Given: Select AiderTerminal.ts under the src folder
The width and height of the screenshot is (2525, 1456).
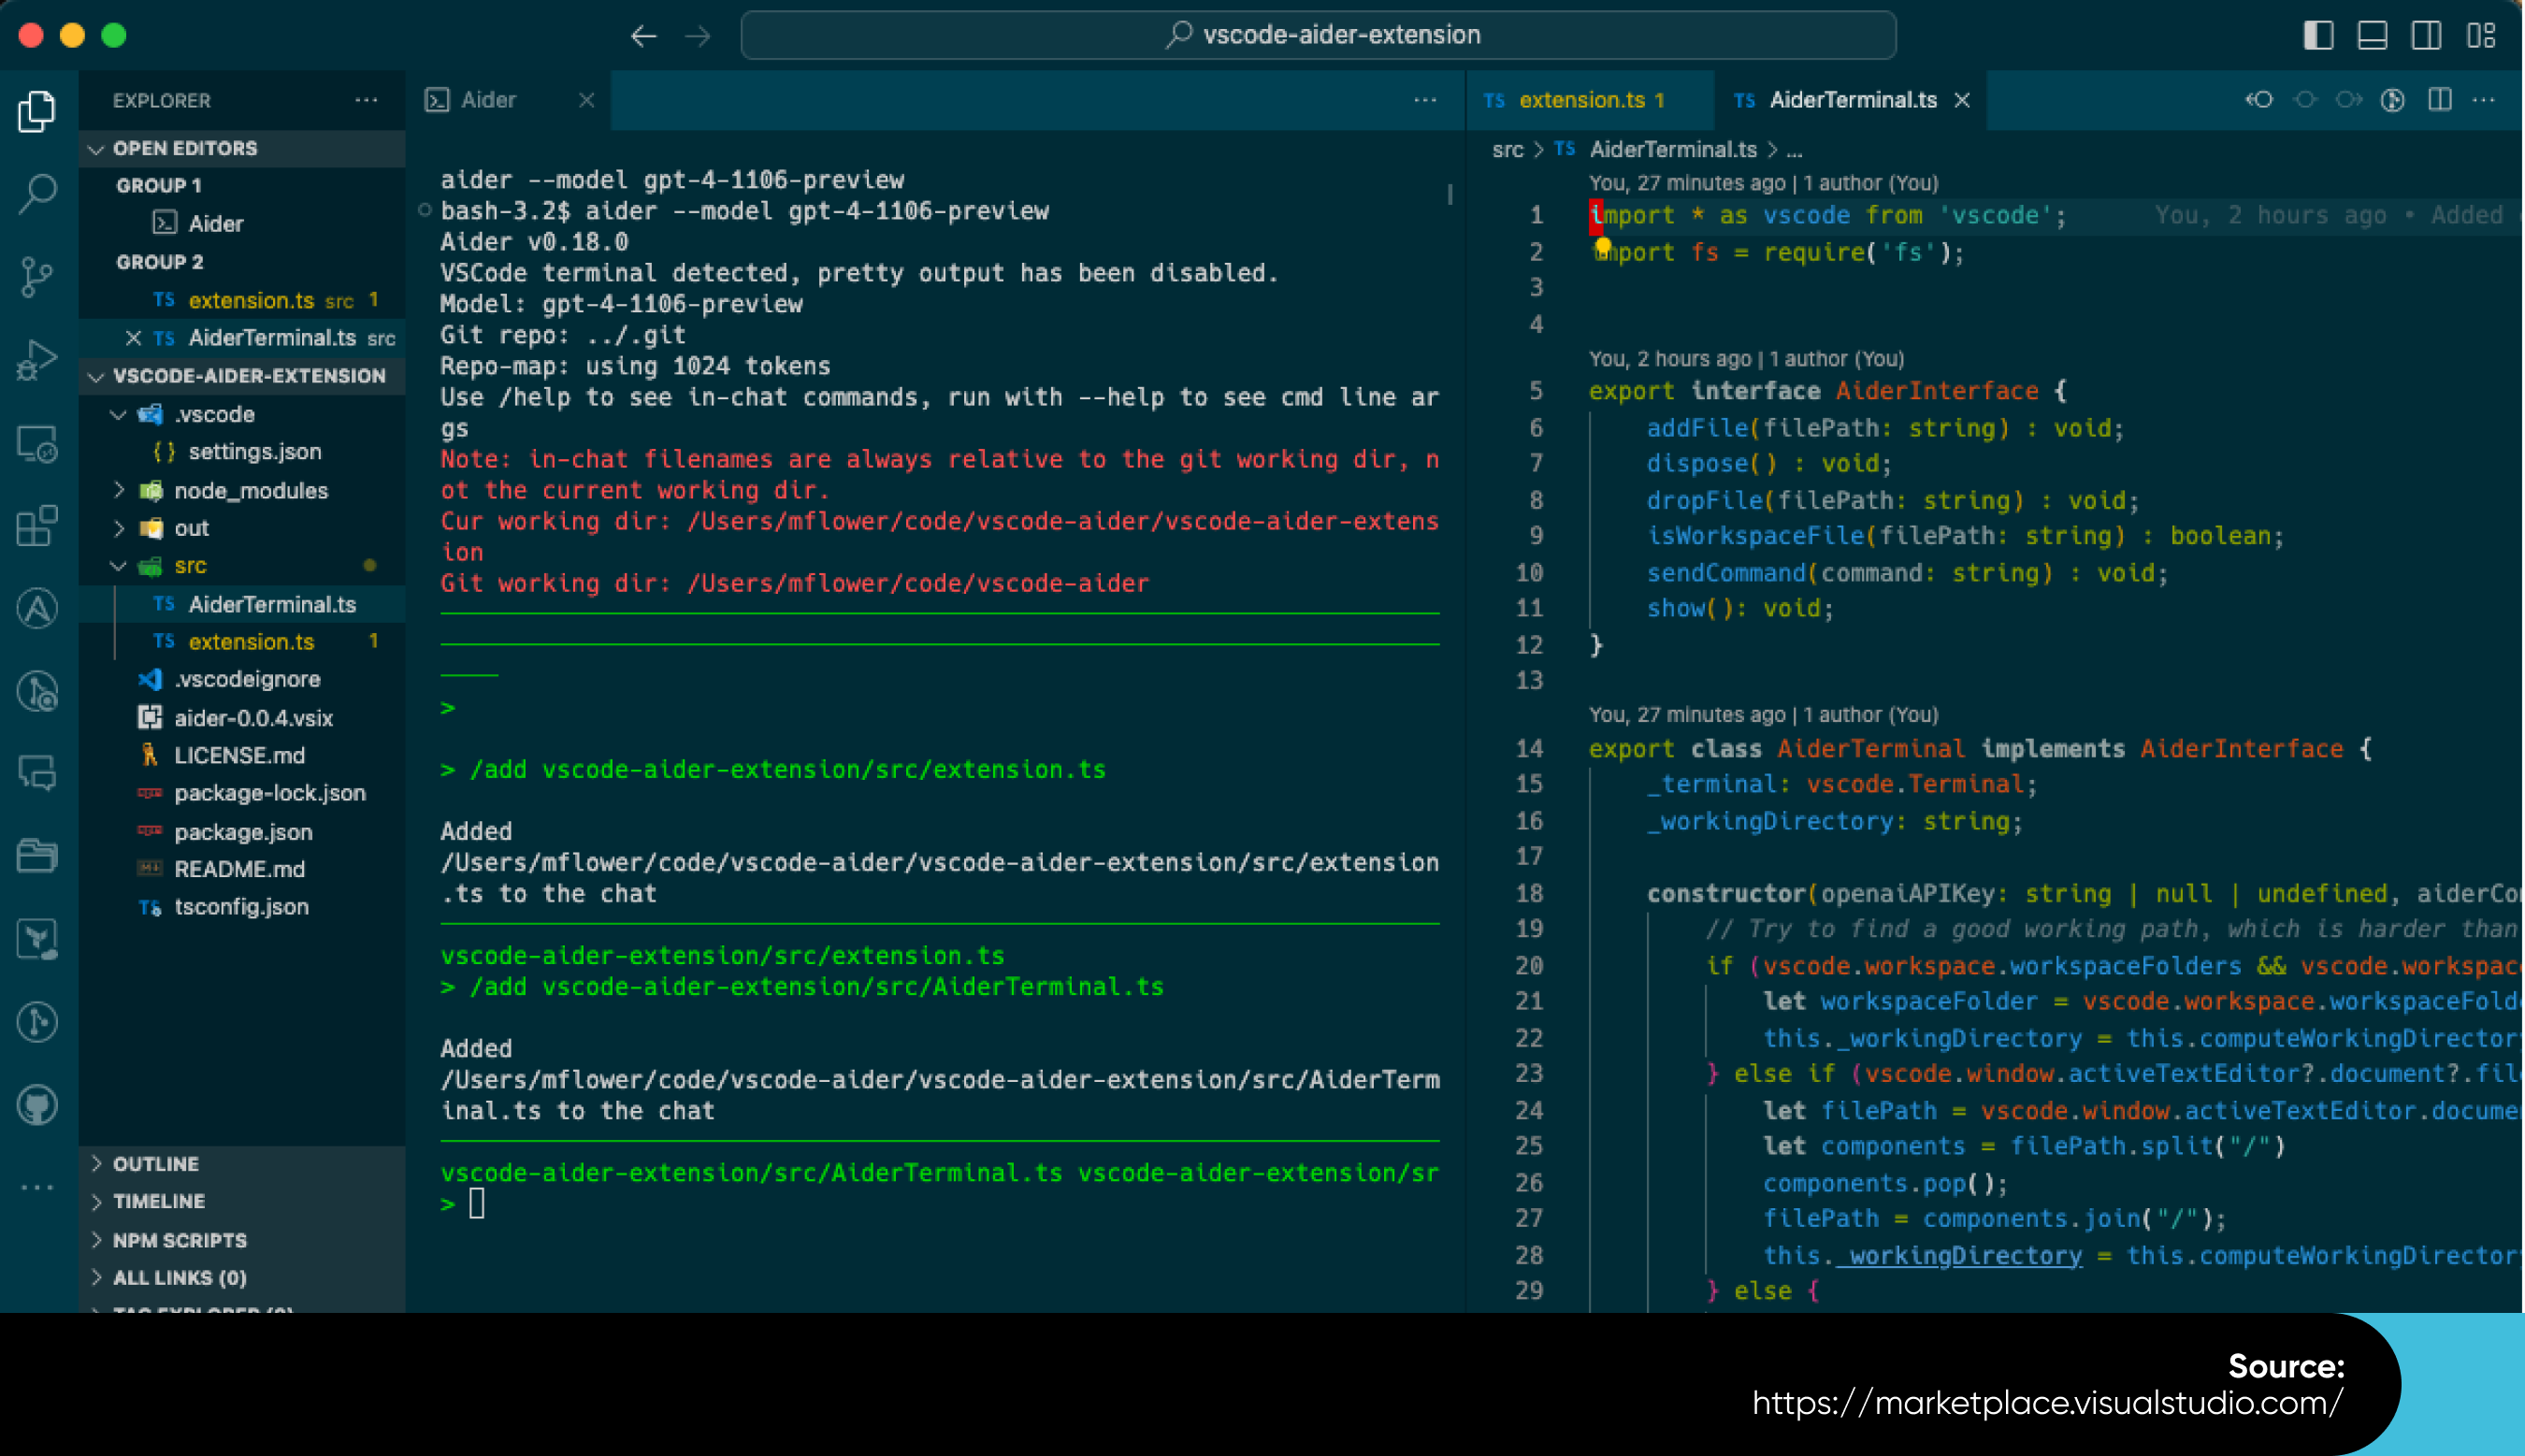Looking at the screenshot, I should point(242,604).
